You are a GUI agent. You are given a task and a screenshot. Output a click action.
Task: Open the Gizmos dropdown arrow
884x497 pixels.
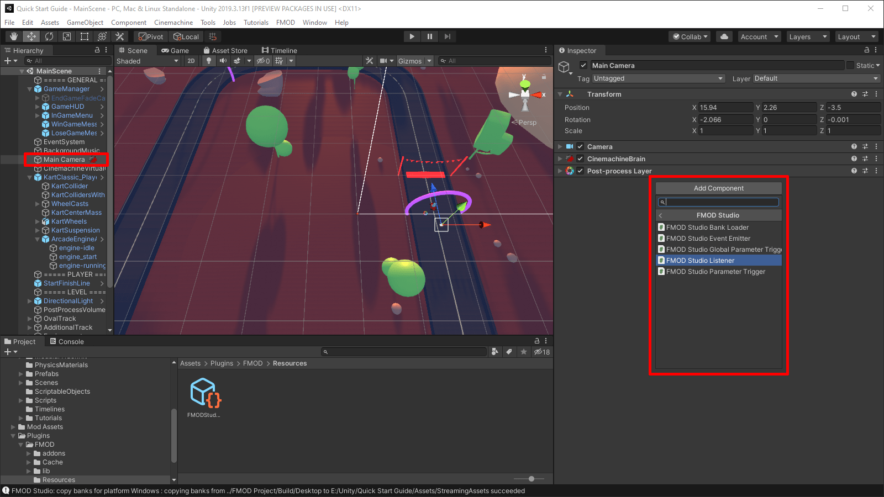(x=429, y=61)
